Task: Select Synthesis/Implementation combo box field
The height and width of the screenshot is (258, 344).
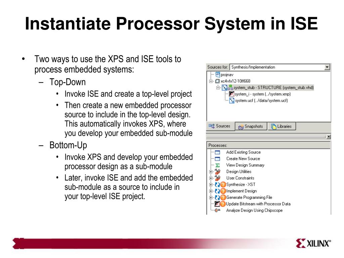Action: tap(280, 67)
